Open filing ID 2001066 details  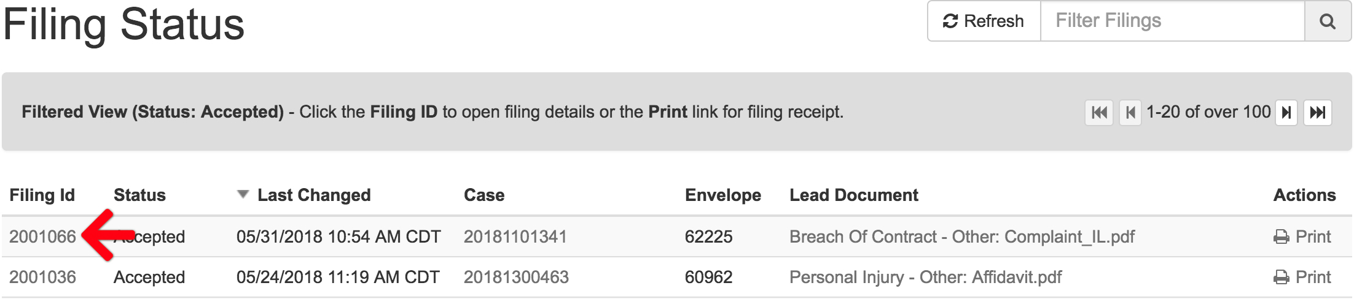42,237
